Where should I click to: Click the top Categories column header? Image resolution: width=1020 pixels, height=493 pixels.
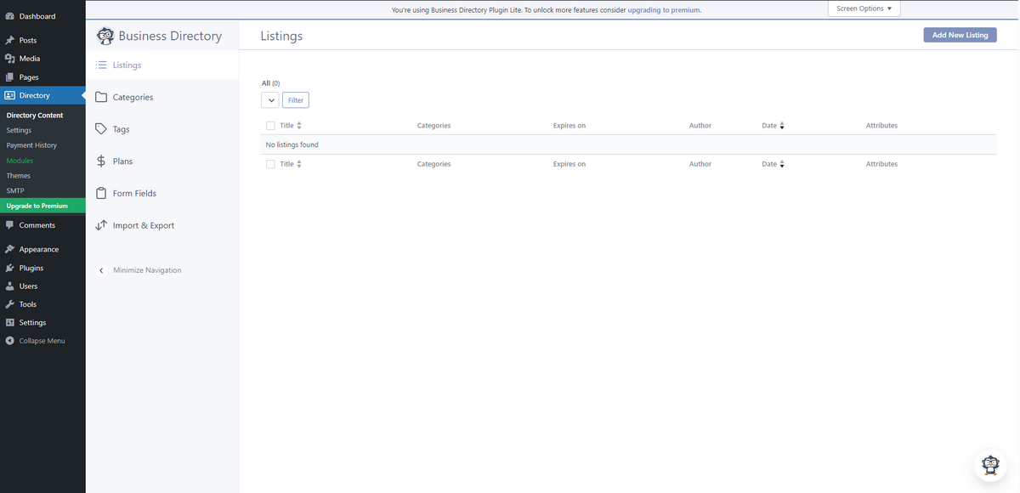click(x=433, y=126)
